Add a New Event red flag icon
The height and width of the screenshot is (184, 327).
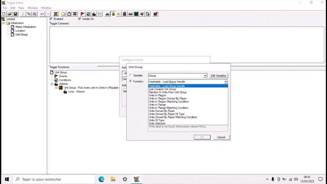click(x=83, y=14)
